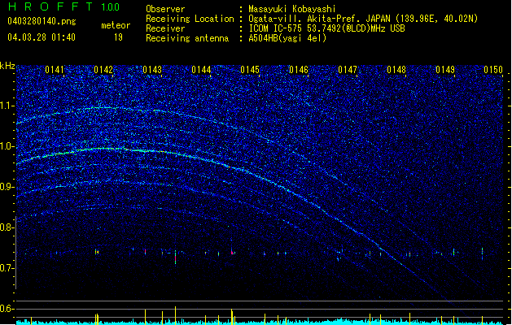Click the A504HB(yagi 4el) antenna text
This screenshot has height=325, width=512.
pyautogui.click(x=287, y=38)
